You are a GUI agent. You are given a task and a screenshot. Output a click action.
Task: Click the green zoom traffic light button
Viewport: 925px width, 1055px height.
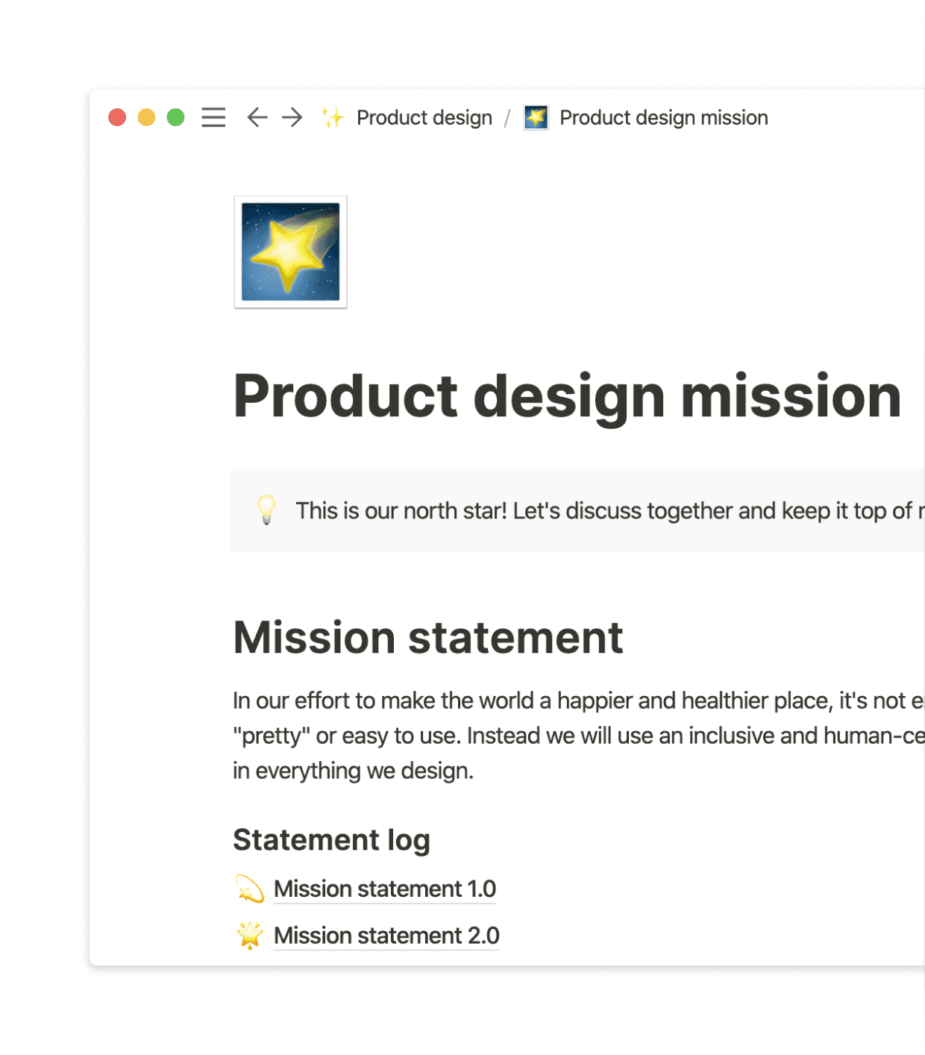175,117
